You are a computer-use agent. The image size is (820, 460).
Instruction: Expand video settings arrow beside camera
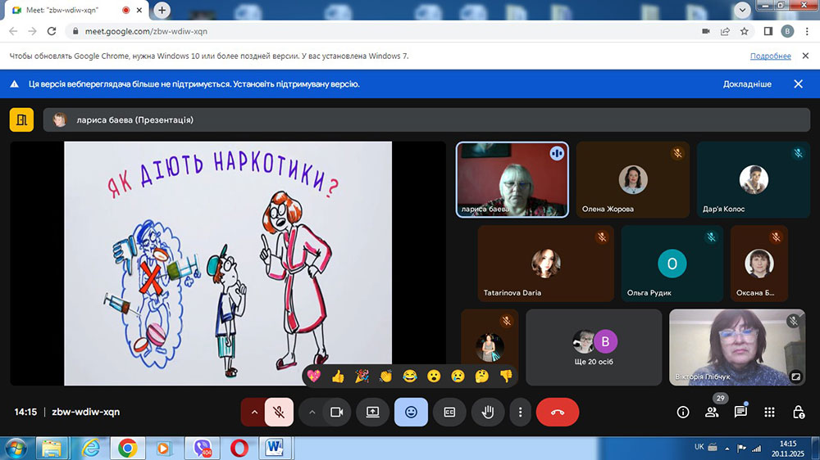(x=312, y=413)
